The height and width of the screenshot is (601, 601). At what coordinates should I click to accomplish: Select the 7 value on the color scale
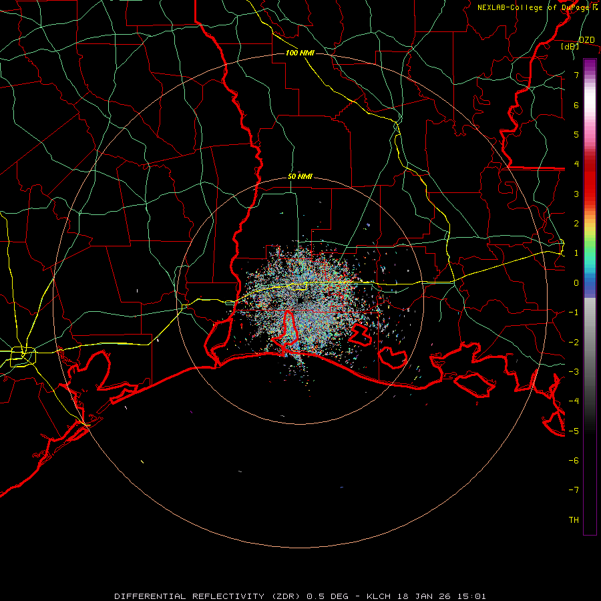[576, 75]
